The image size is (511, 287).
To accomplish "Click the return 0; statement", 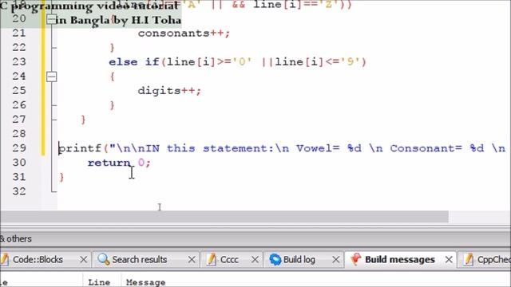I will 119,163.
